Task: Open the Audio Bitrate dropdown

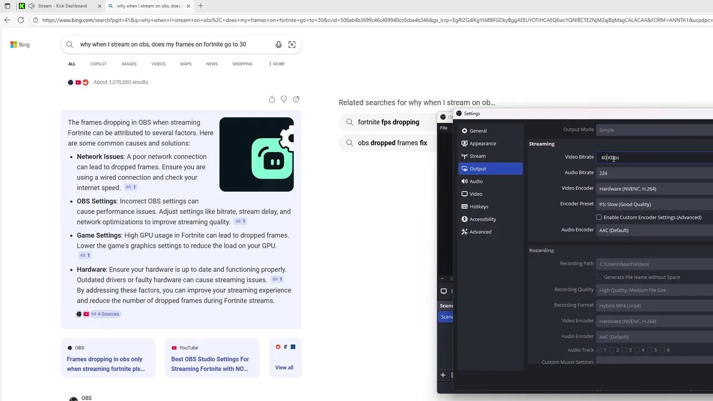Action: click(655, 173)
